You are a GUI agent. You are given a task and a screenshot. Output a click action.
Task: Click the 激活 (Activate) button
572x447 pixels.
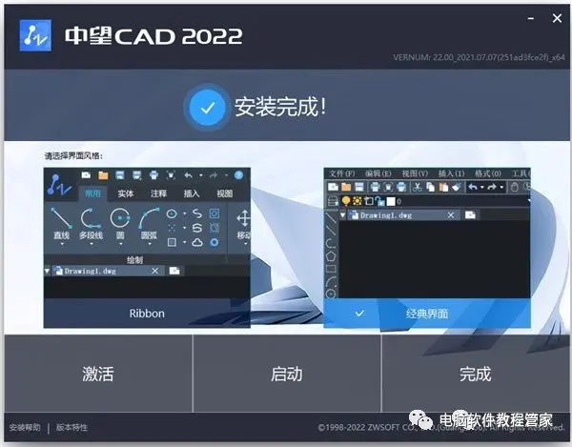click(98, 374)
